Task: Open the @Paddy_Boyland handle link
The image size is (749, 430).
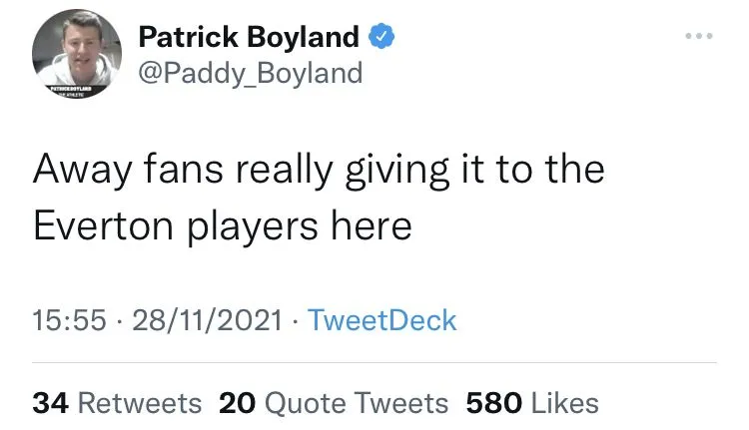Action: [x=250, y=75]
